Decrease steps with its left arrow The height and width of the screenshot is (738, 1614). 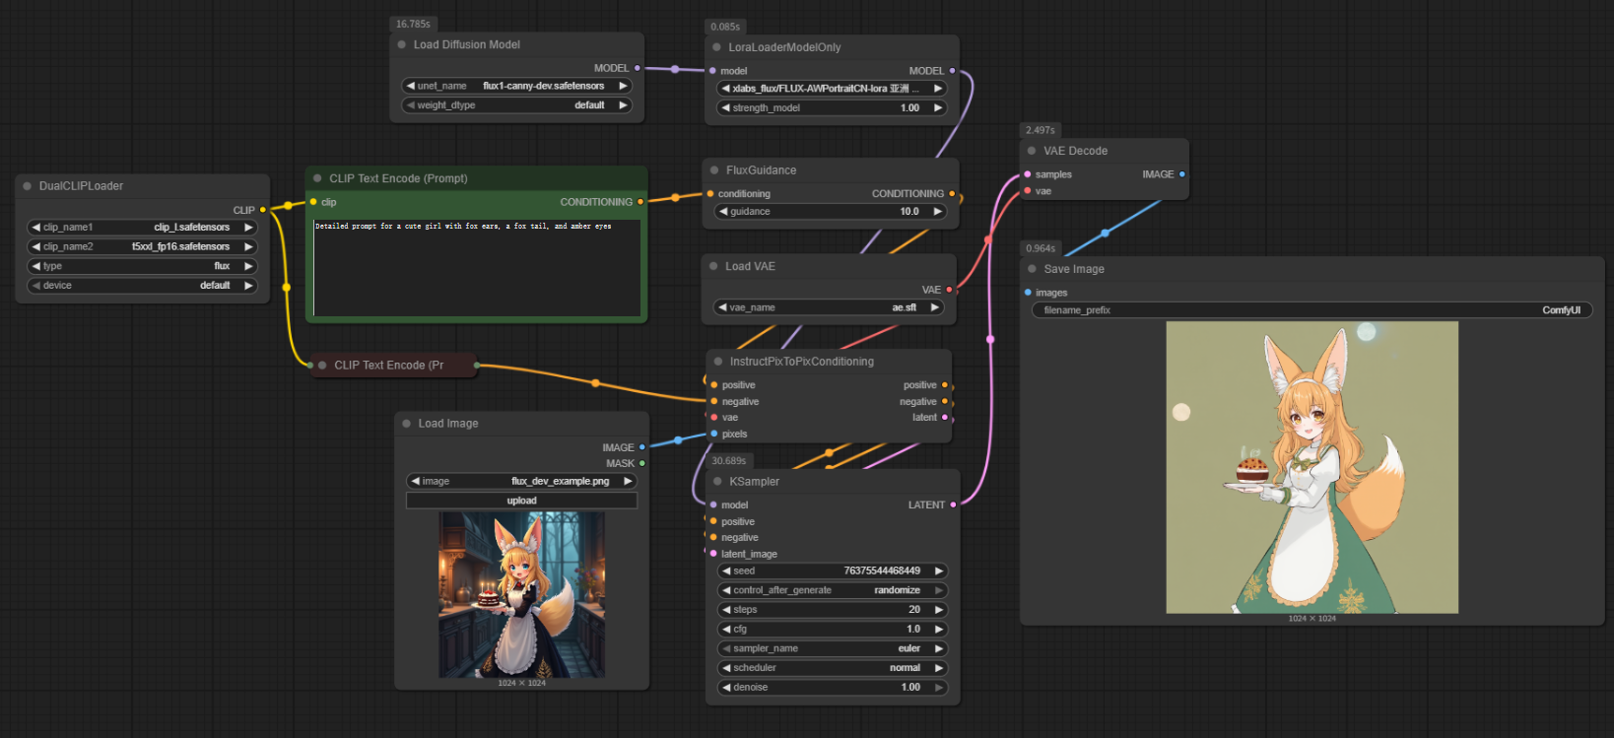726,610
